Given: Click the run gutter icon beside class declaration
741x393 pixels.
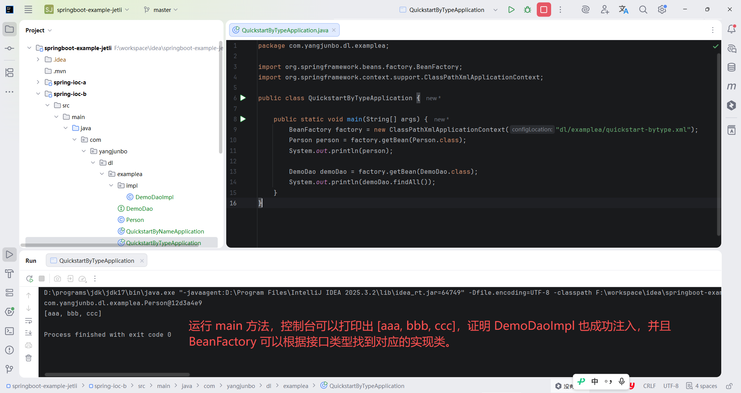Looking at the screenshot, I should coord(243,98).
